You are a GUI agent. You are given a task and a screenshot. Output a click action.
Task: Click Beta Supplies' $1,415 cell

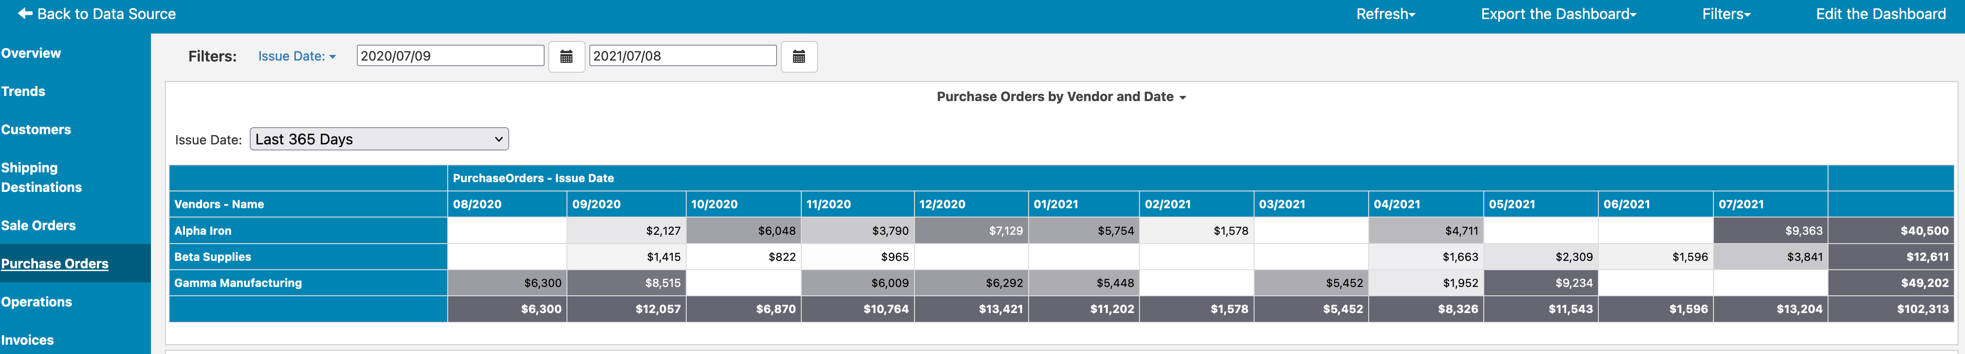(626, 256)
